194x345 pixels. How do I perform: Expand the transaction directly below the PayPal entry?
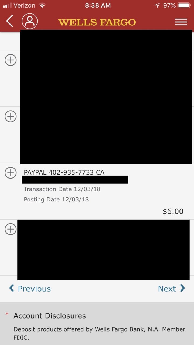click(x=11, y=229)
